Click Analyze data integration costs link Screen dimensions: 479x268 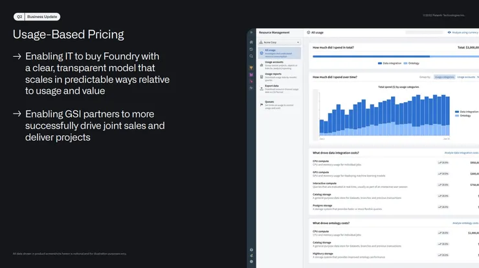point(462,153)
